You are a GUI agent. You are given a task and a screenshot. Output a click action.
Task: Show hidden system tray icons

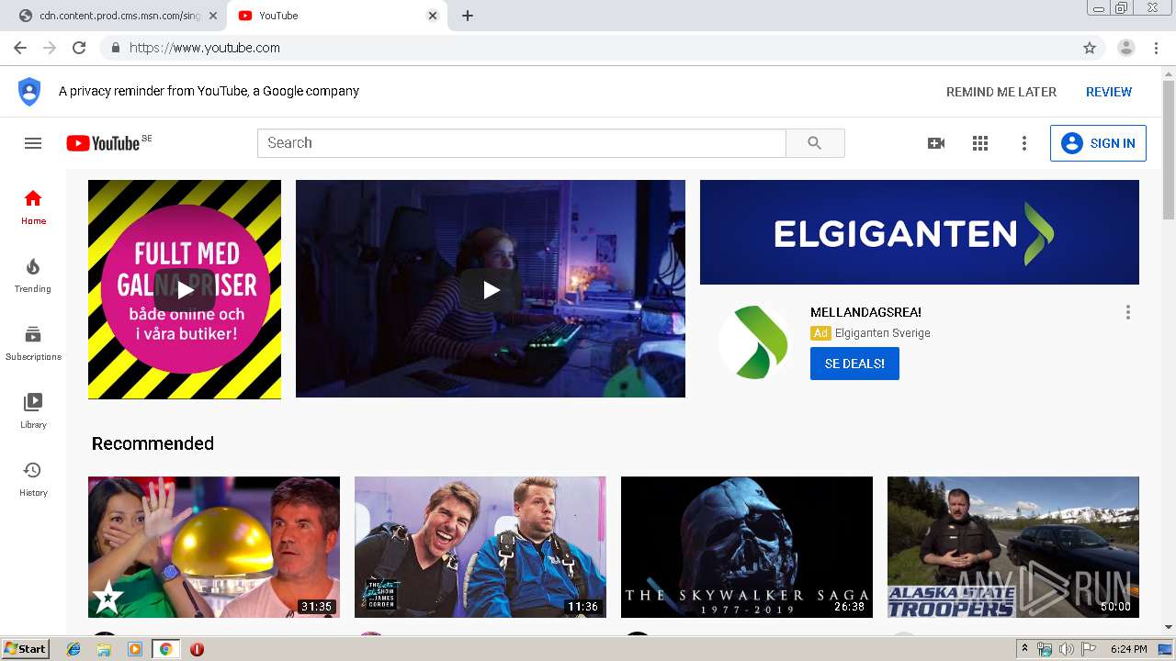click(1025, 649)
